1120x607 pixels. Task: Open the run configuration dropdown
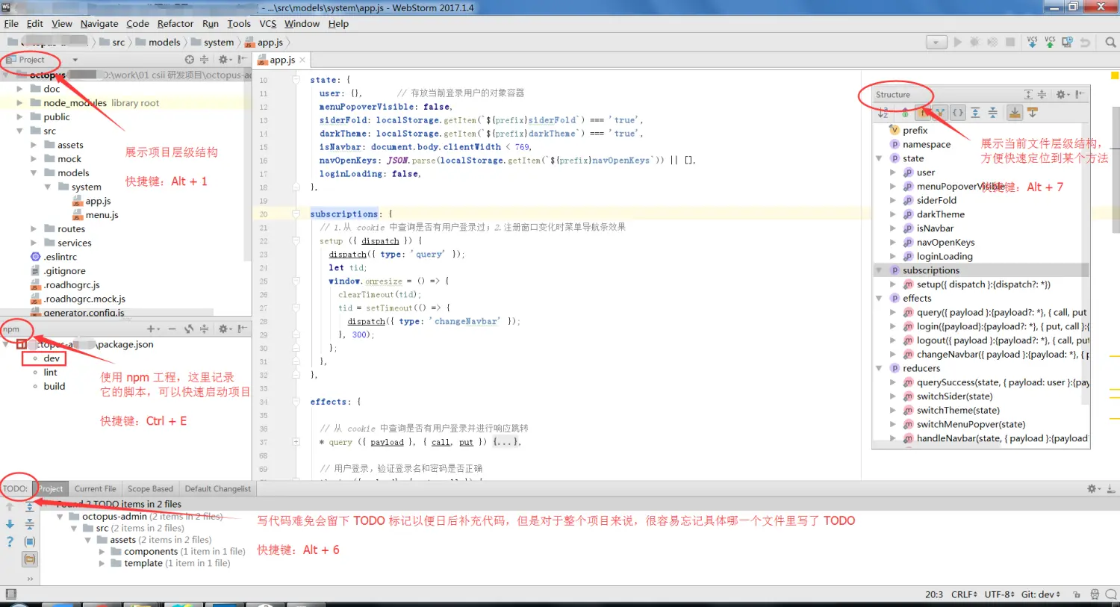936,42
